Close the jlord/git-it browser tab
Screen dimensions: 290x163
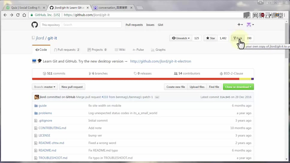(x=88, y=7)
